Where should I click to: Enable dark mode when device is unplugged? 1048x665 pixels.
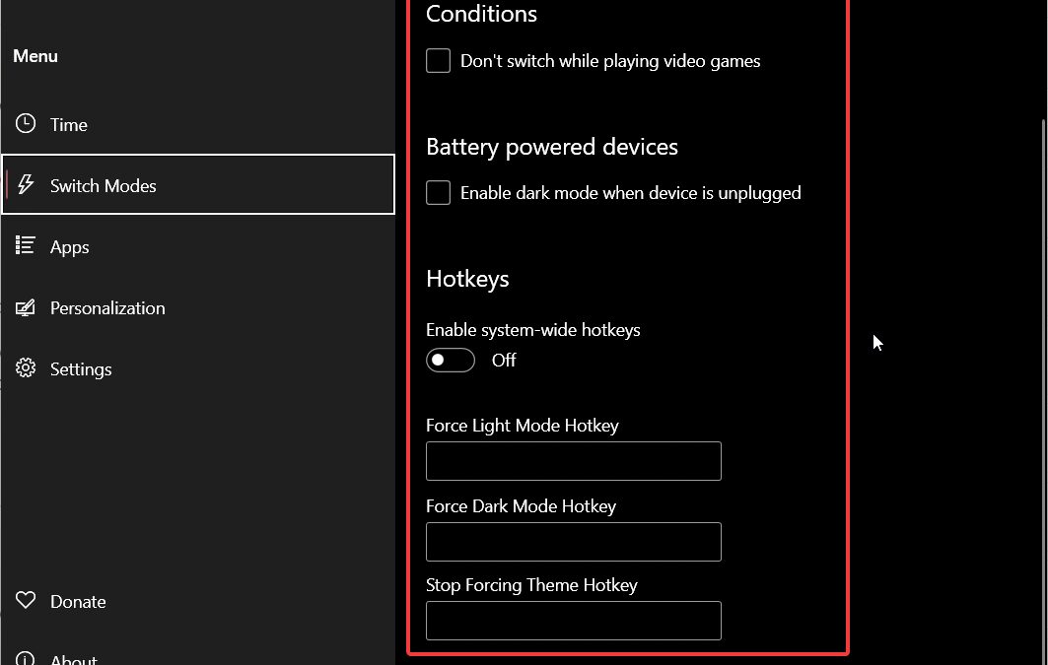tap(439, 193)
